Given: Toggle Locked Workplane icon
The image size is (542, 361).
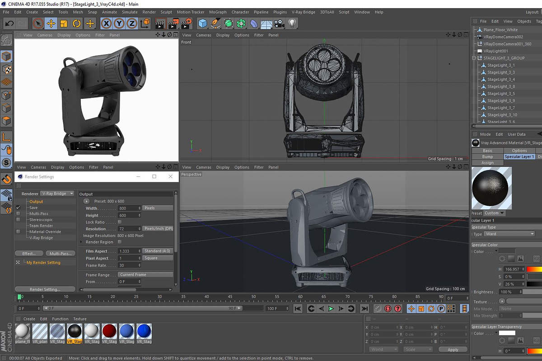Looking at the screenshot, I should pos(6,195).
